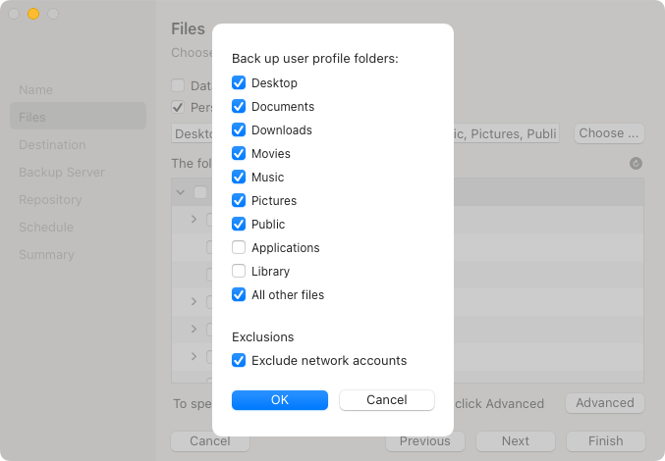Toggle the Music folder checkbox
The width and height of the screenshot is (665, 461).
239,178
